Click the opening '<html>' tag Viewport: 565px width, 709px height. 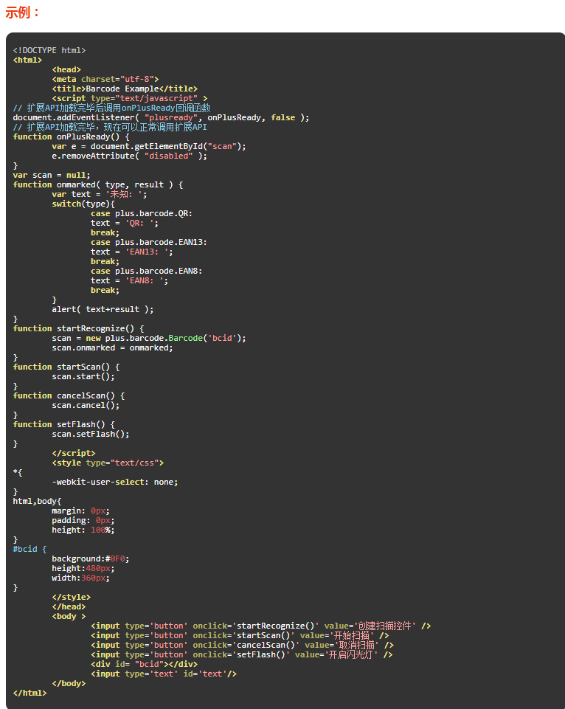27,60
